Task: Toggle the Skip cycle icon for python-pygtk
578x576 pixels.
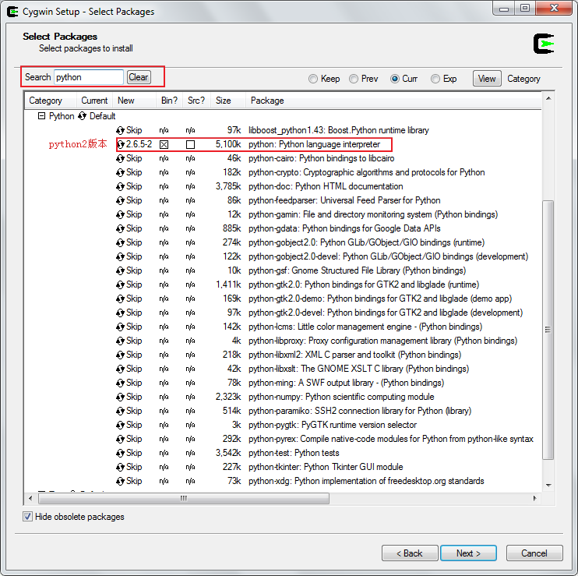Action: (x=120, y=425)
